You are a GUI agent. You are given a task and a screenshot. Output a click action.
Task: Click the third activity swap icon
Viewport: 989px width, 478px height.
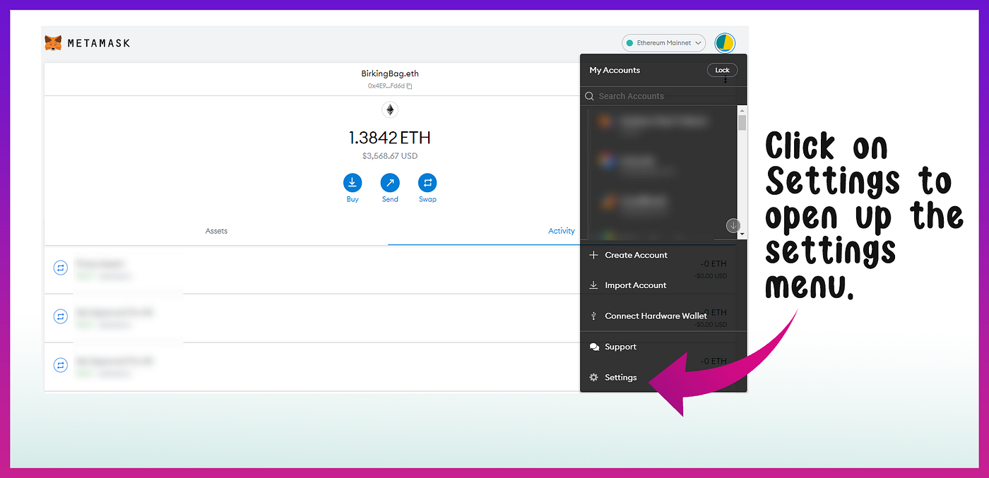coord(61,365)
